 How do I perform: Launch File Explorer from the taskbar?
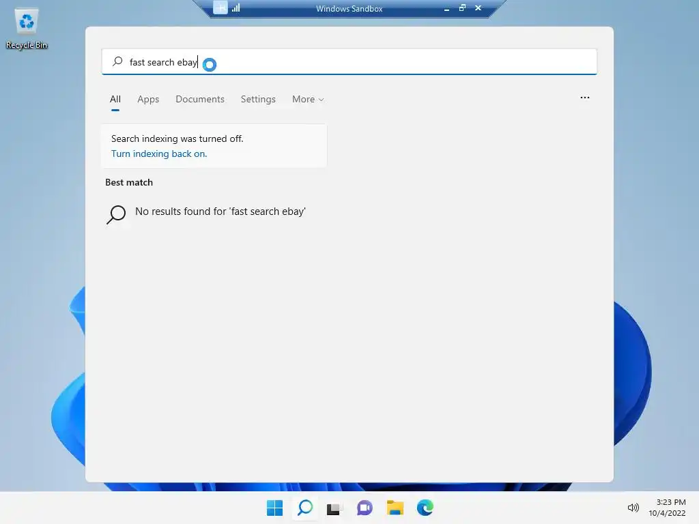395,508
